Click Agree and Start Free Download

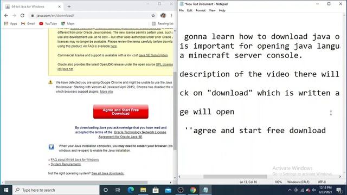point(120,112)
